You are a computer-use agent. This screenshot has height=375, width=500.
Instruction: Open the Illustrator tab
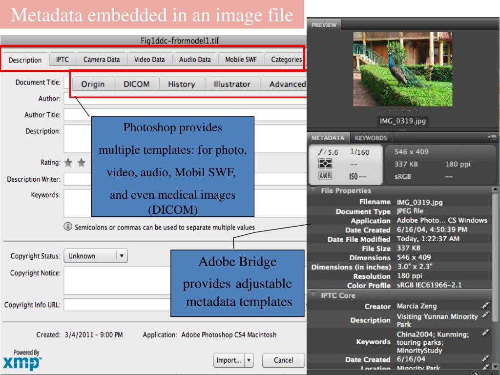tap(232, 84)
